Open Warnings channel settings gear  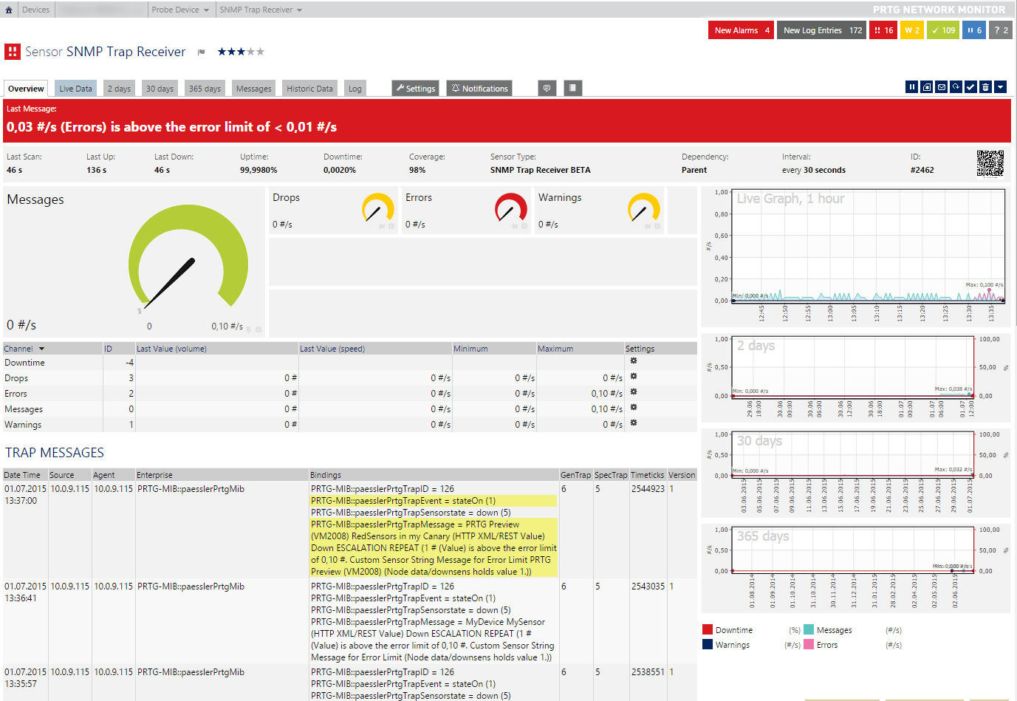[x=634, y=423]
